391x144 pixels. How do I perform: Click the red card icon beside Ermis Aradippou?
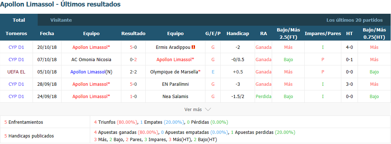click(193, 47)
